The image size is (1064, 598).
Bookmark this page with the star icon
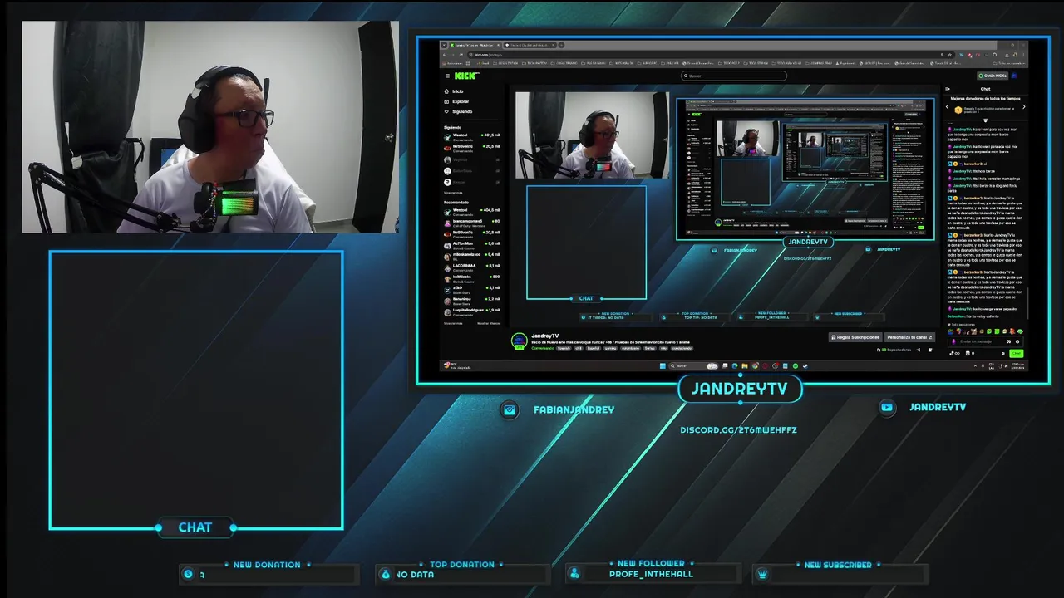950,55
